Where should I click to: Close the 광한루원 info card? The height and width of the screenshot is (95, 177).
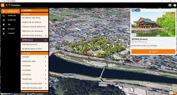tap(174, 10)
